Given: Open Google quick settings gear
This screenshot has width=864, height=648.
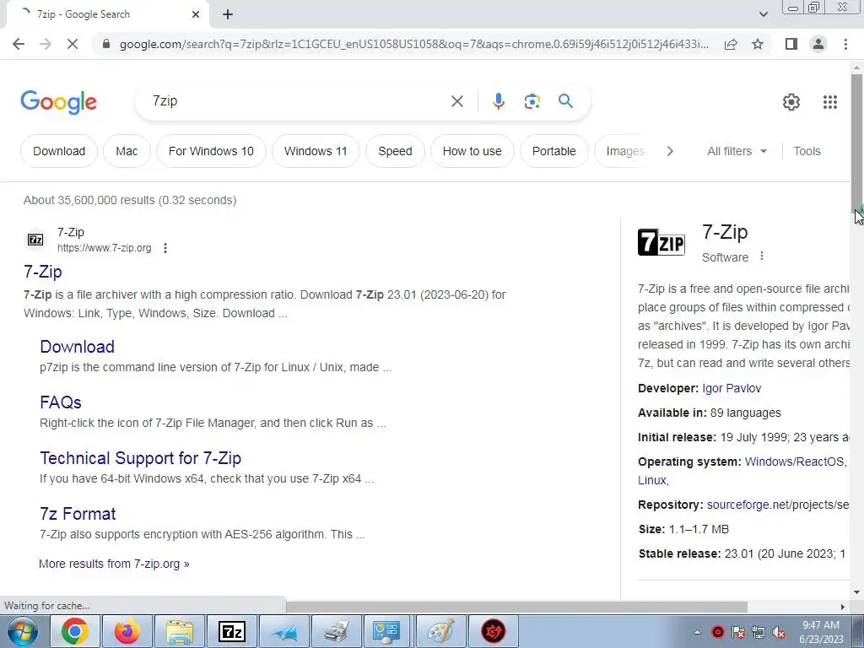Looking at the screenshot, I should click(791, 102).
